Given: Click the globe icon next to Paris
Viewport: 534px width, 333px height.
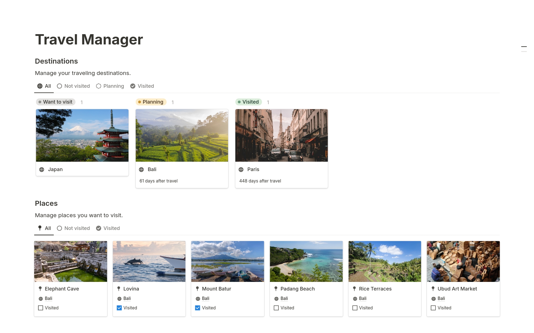Looking at the screenshot, I should (x=242, y=169).
